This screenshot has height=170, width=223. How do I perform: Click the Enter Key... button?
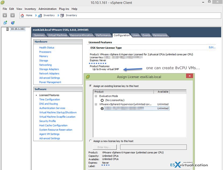tap(105, 147)
